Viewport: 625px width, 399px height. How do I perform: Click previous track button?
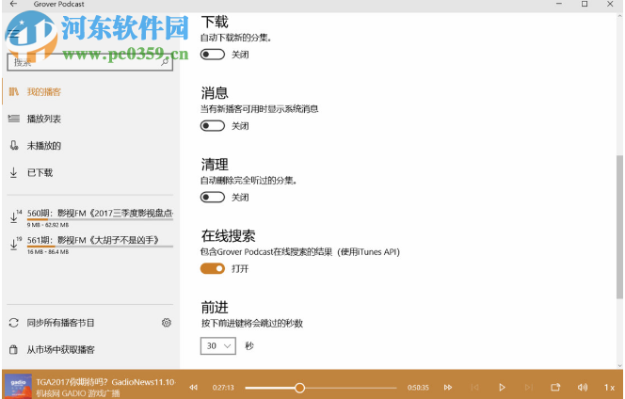[474, 388]
